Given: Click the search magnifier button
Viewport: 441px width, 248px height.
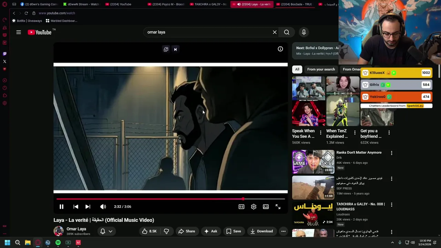Looking at the screenshot, I should click(x=287, y=32).
